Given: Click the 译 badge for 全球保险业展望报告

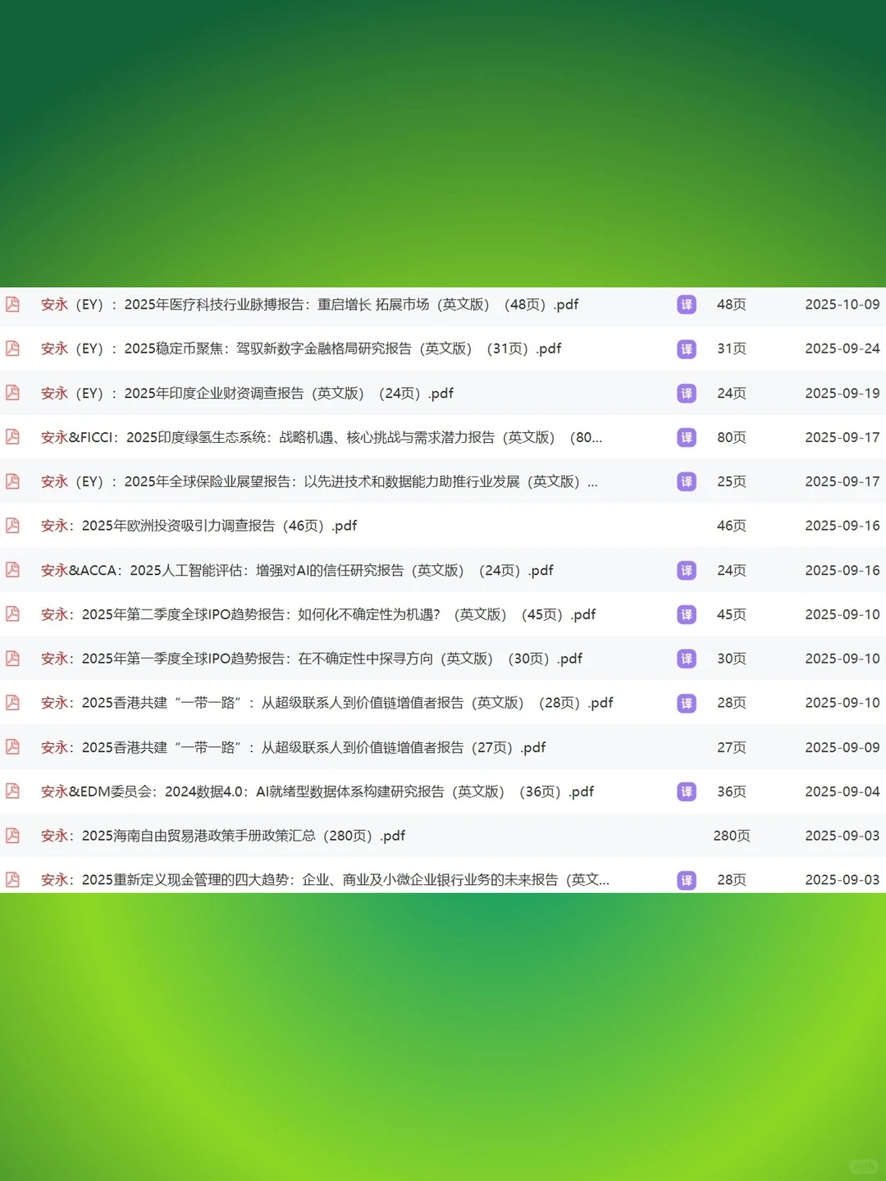Looking at the screenshot, I should 687,481.
